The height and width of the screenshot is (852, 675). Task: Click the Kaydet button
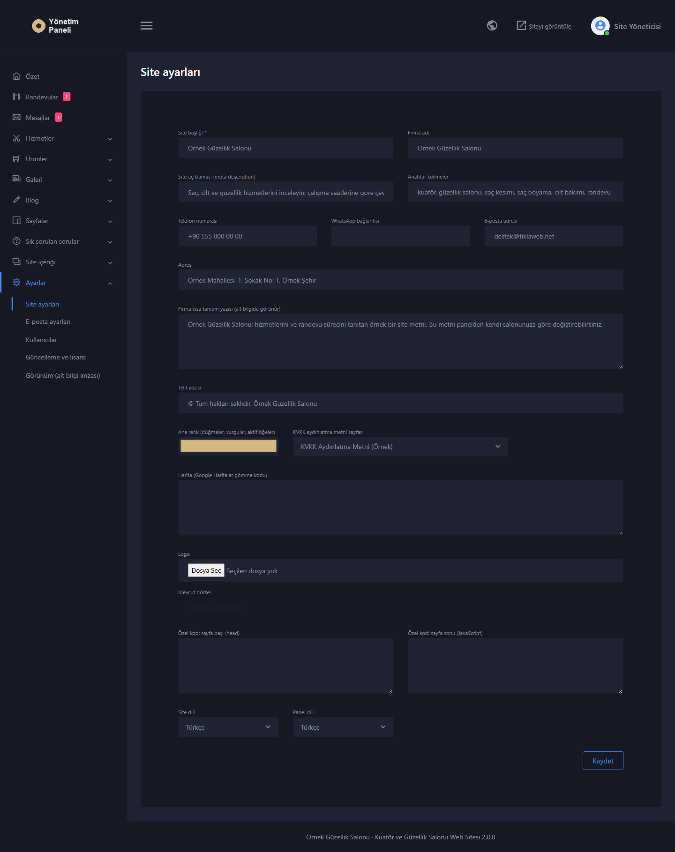tap(603, 761)
